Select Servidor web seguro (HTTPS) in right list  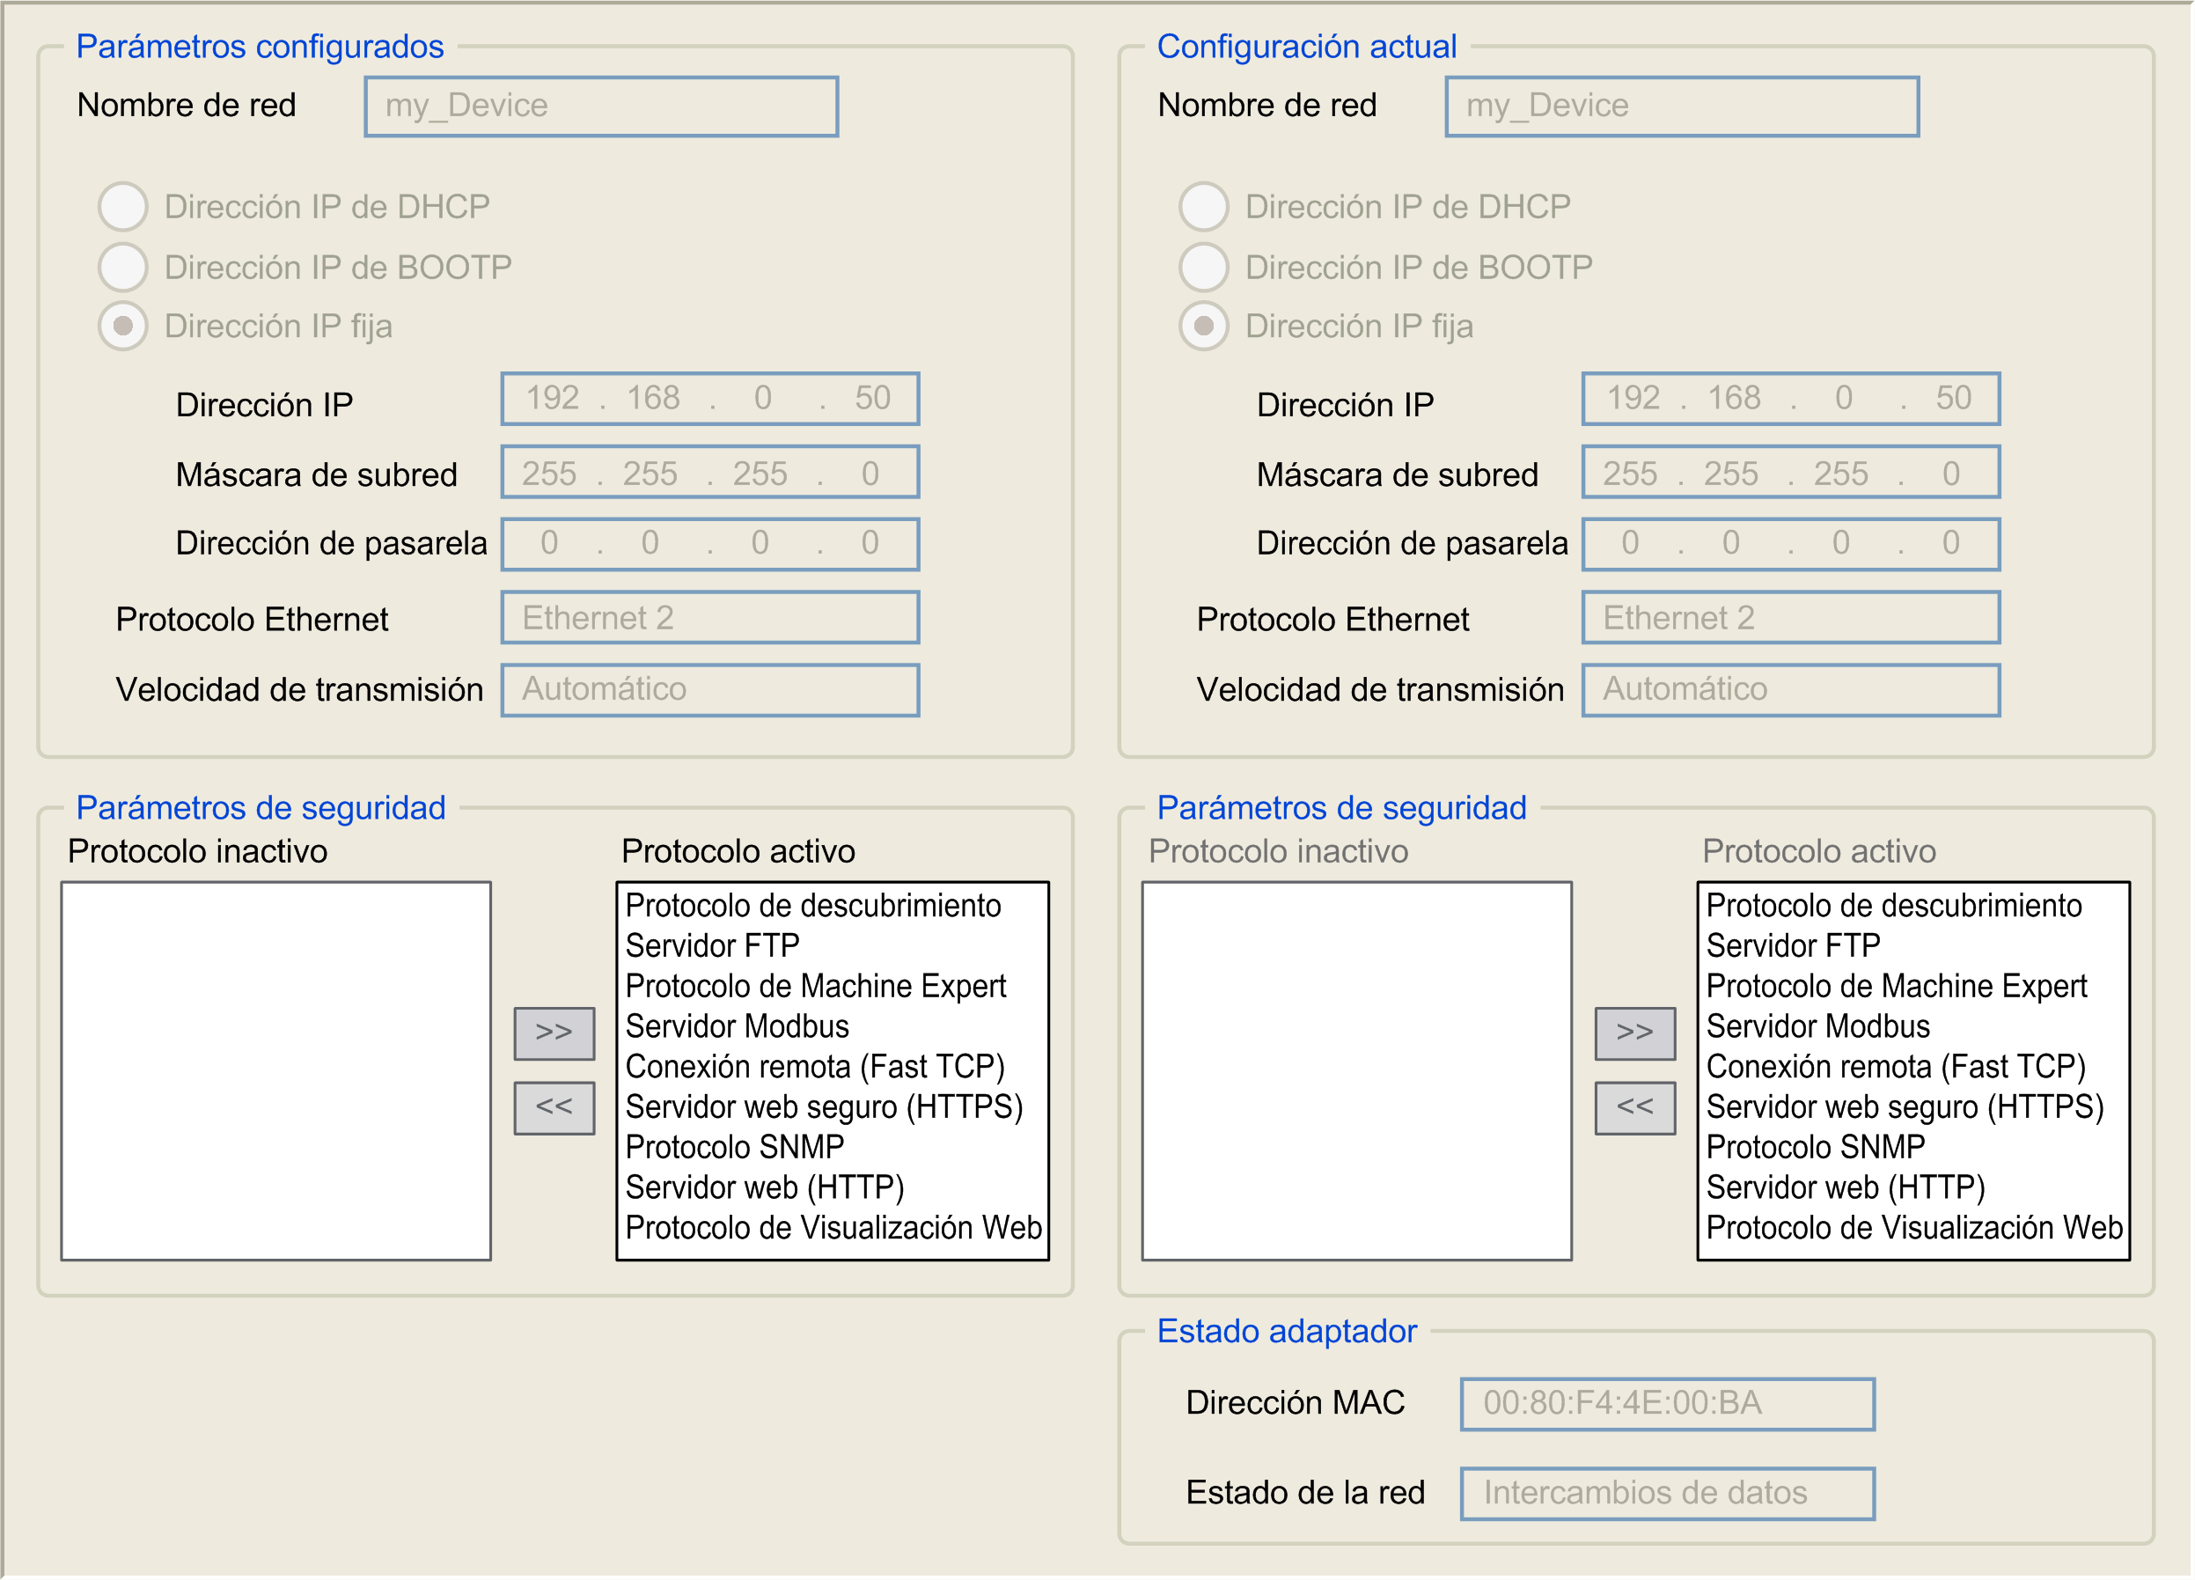tap(1905, 1107)
